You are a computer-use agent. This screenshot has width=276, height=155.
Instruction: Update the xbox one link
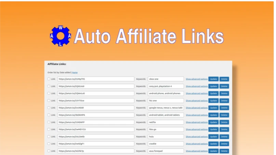(x=214, y=79)
